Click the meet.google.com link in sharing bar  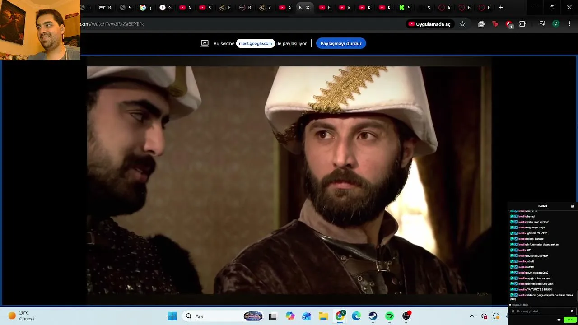pyautogui.click(x=256, y=43)
